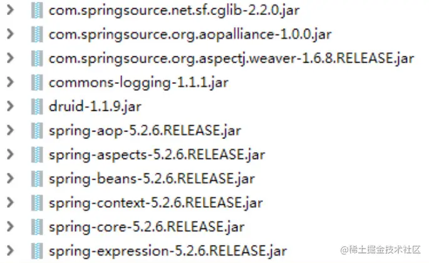This screenshot has height=263, width=429.
Task: Expand spring-aspects-5.2.6.RELEASE.jar node
Action: pyautogui.click(x=11, y=154)
